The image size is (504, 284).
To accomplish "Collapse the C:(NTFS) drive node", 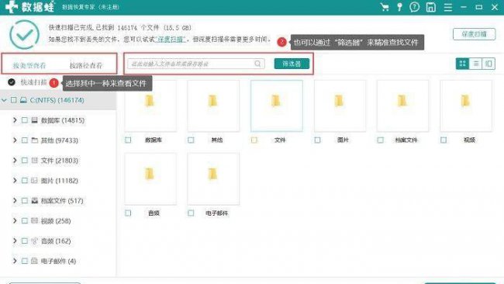I will [x=4, y=100].
